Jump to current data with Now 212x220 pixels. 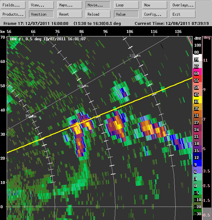point(155,5)
